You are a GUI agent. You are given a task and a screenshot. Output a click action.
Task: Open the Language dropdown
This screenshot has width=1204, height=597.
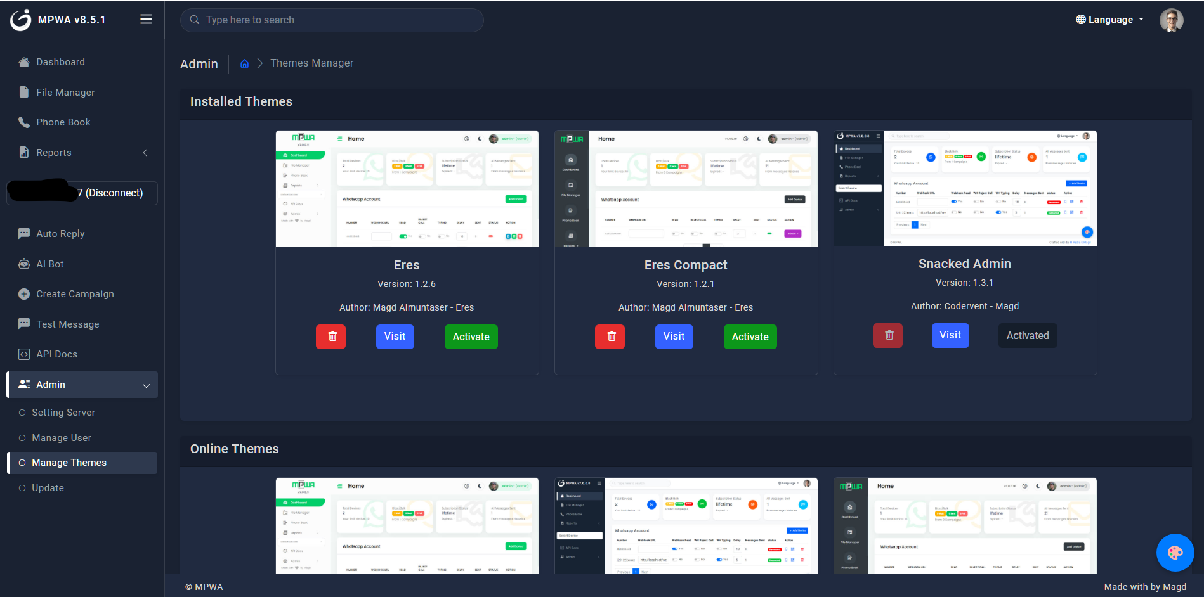[1109, 20]
